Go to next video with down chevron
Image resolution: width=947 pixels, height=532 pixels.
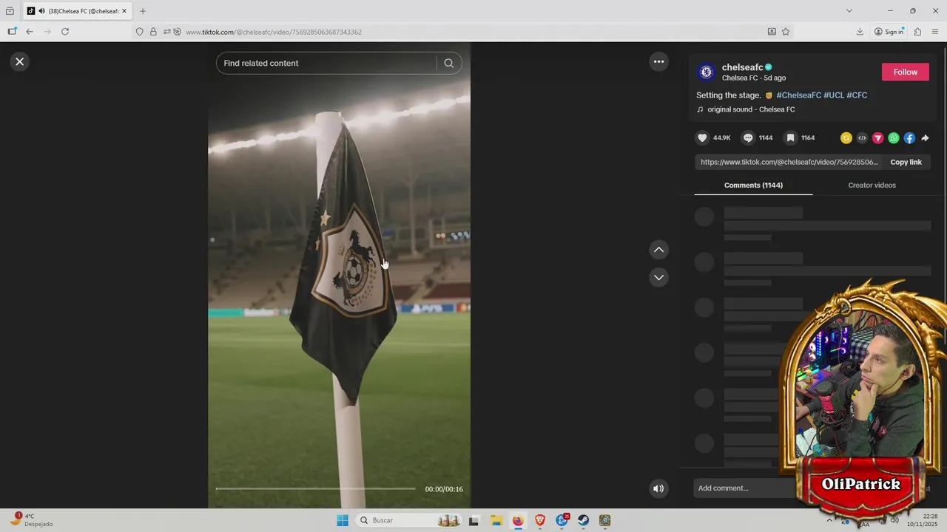(658, 277)
